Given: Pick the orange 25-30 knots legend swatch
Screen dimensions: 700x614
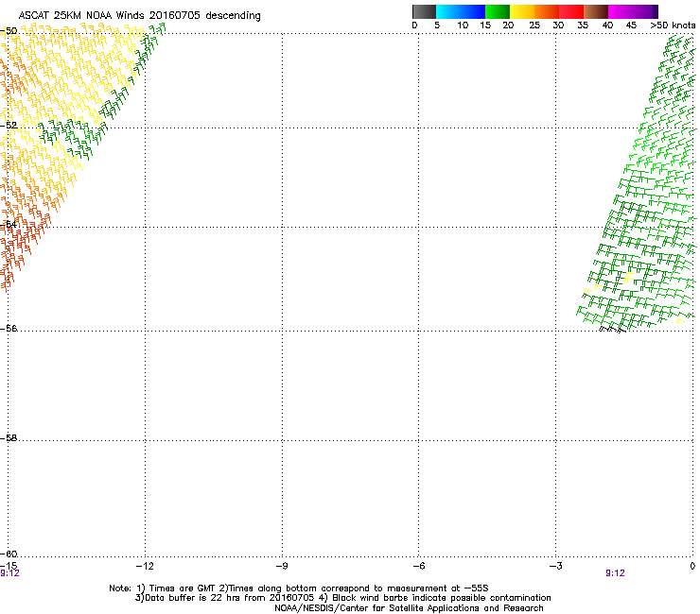Looking at the screenshot, I should point(547,11).
